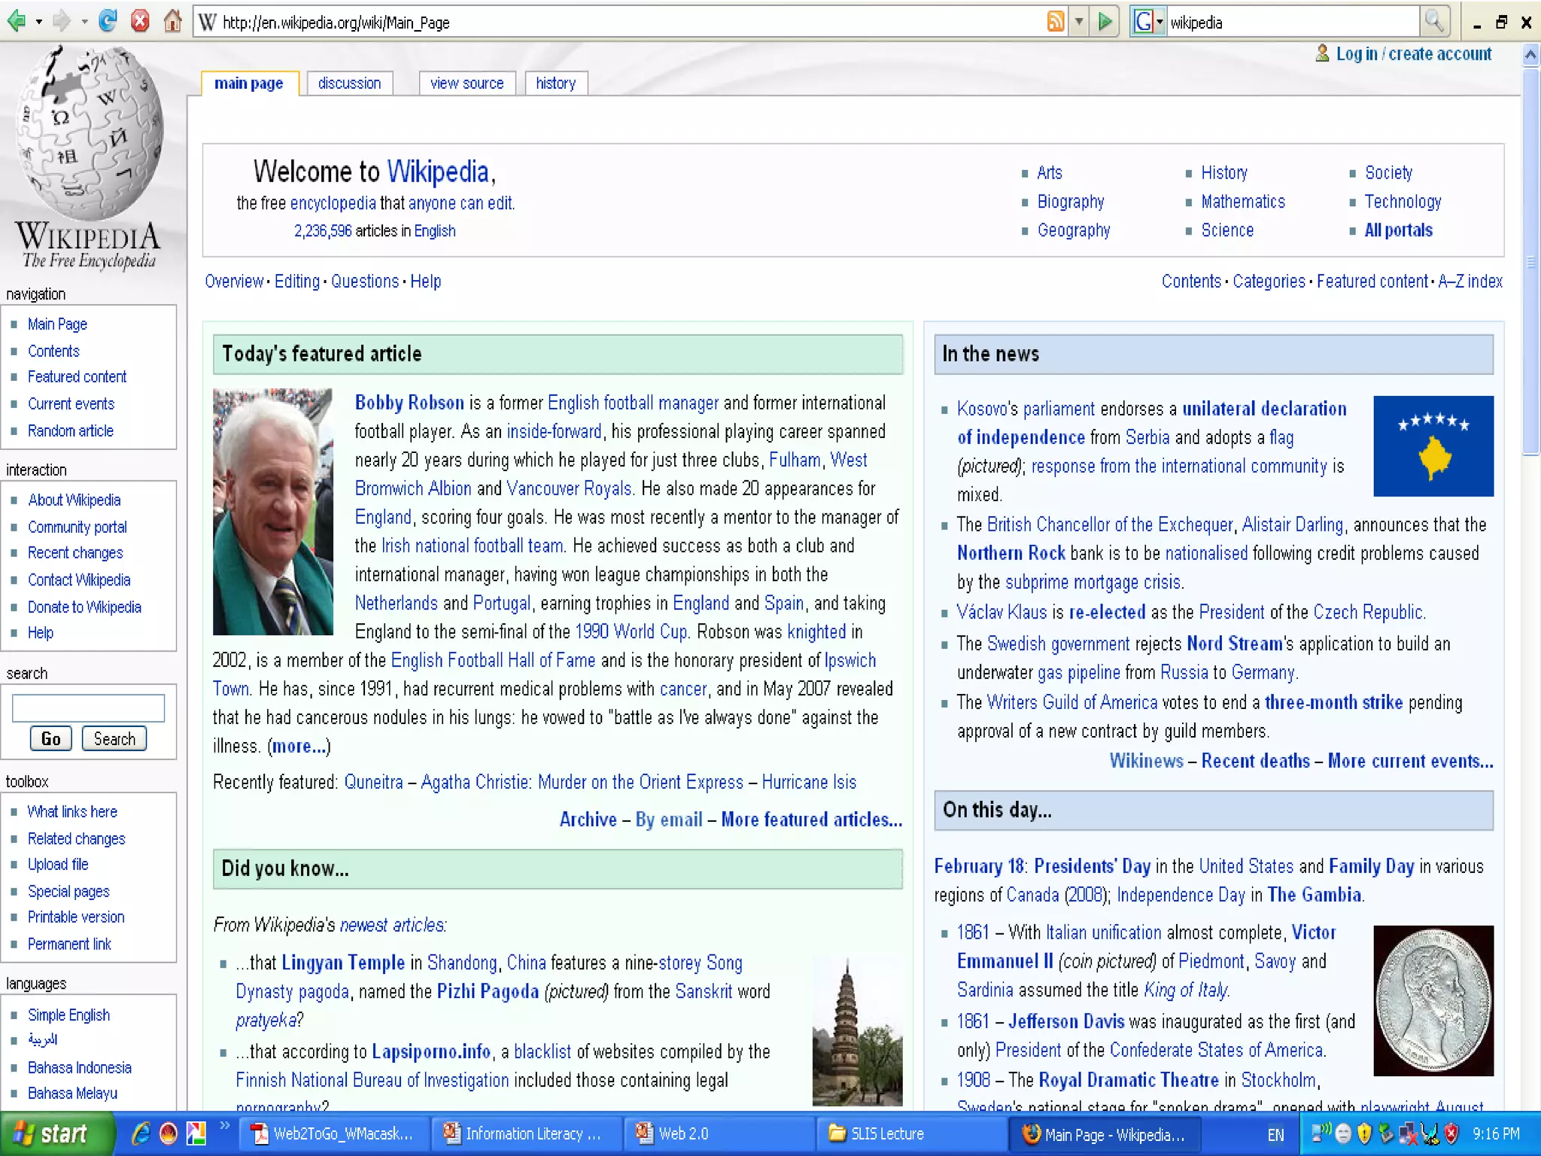Open the Bobby Robson article link
The height and width of the screenshot is (1156, 1541).
pyautogui.click(x=409, y=403)
